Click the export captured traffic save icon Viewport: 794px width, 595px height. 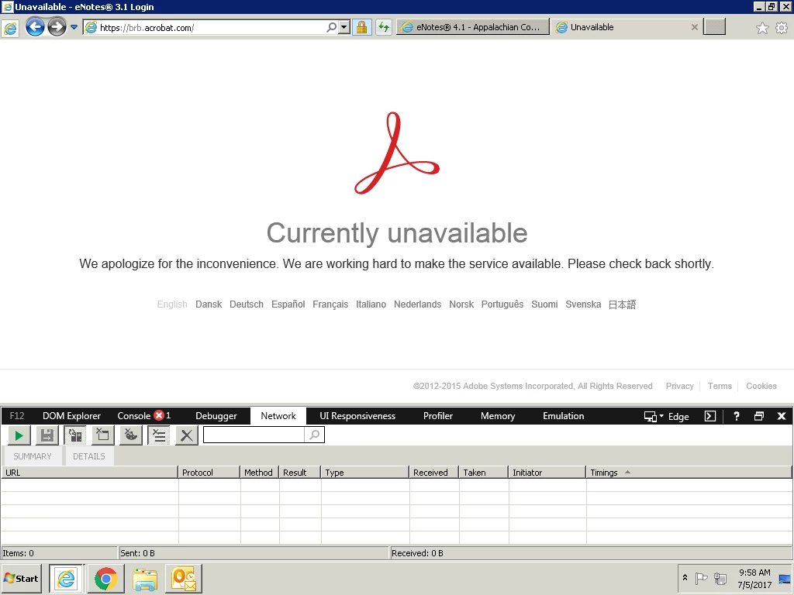pos(47,435)
